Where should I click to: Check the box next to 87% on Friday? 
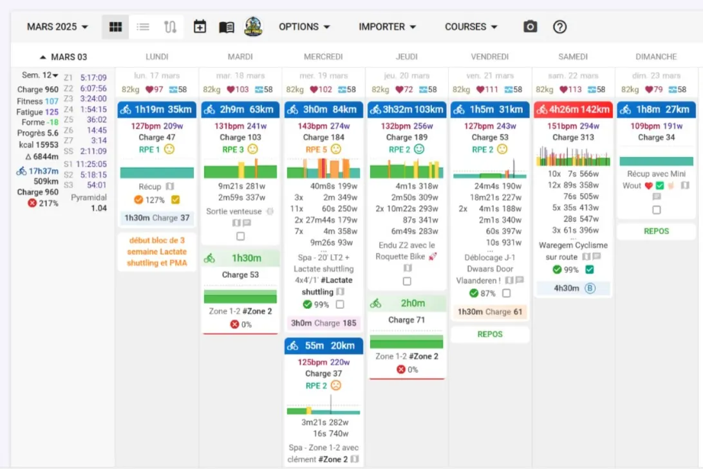point(506,293)
